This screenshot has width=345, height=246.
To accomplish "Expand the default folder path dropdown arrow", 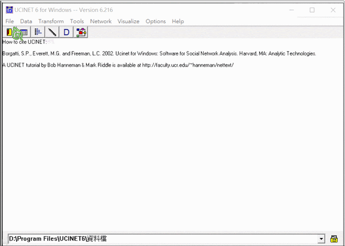I will pyautogui.click(x=321, y=239).
